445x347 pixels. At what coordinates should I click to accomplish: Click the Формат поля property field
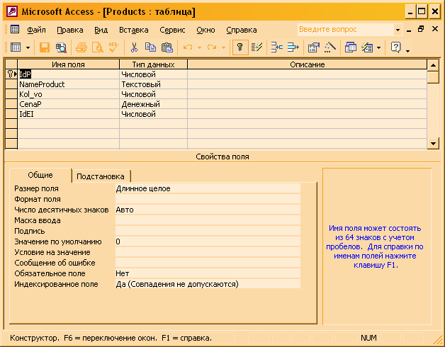pyautogui.click(x=208, y=199)
